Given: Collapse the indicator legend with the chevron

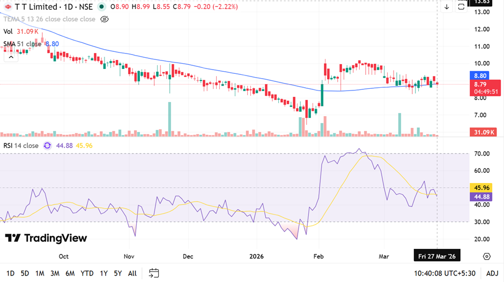Looking at the screenshot, I should point(10,56).
